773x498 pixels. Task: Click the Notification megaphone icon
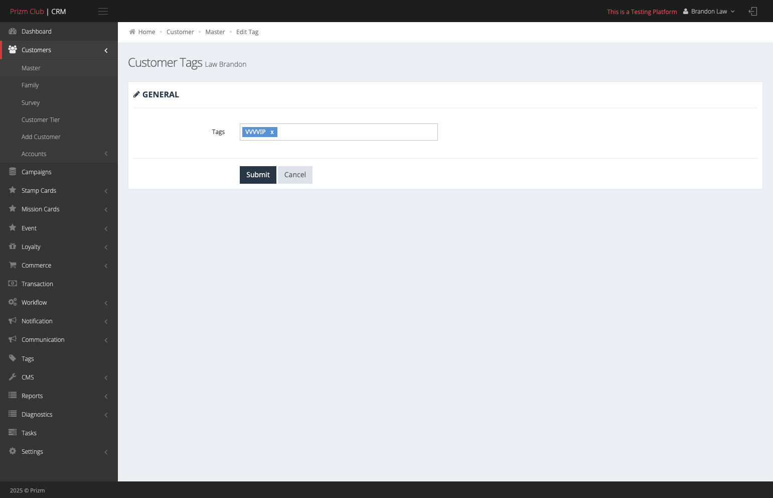point(13,321)
